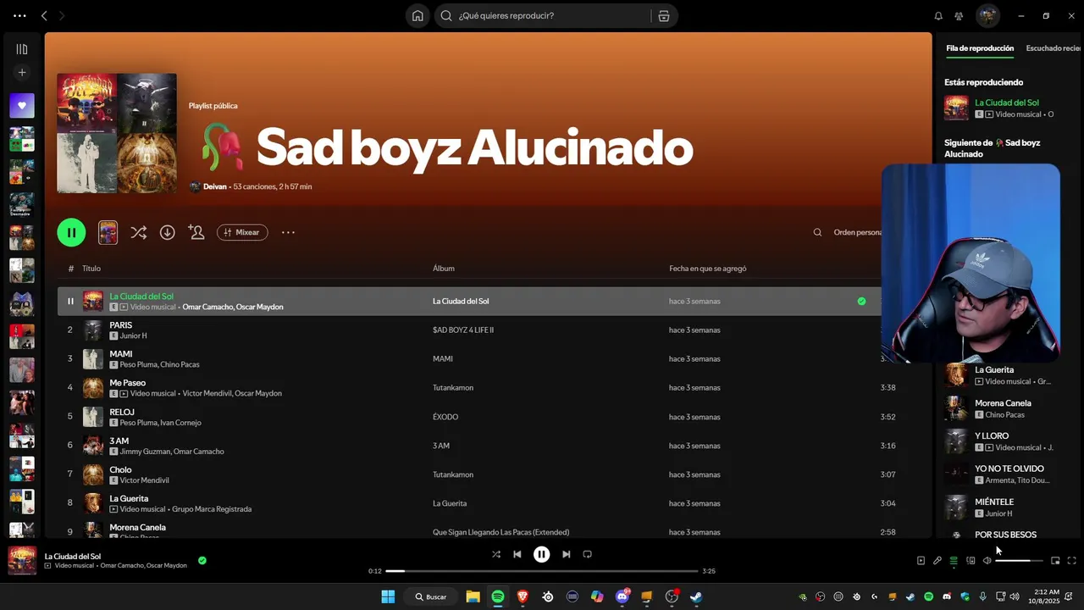Select the 3 AM track title

click(x=119, y=441)
